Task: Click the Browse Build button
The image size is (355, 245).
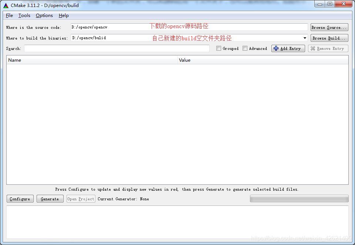Action: (329, 38)
